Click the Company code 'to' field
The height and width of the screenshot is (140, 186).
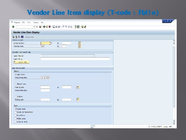[x=64, y=46]
